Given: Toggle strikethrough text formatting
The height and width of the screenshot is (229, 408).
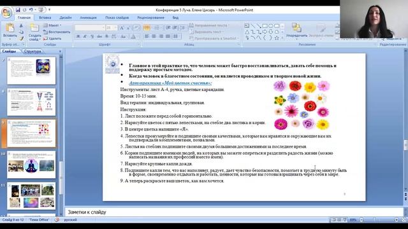Looking at the screenshot, I should (x=99, y=37).
